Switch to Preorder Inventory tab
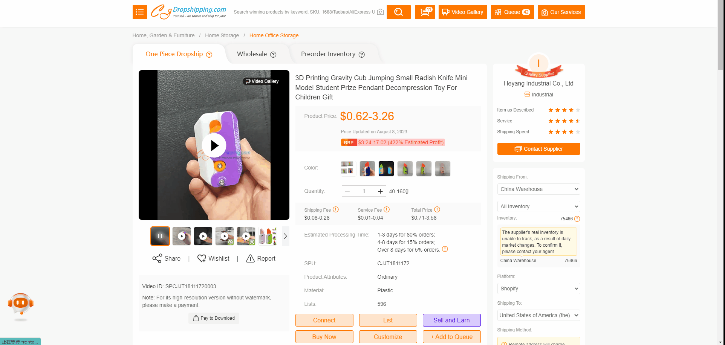The height and width of the screenshot is (345, 725). (x=332, y=54)
